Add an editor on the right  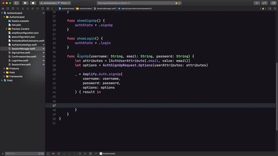click(275, 9)
